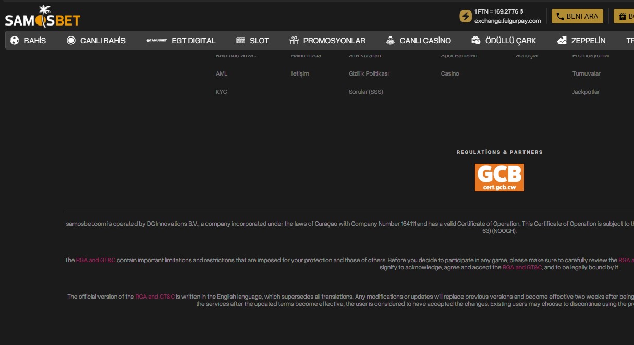Open the Jackpotlar footer link
This screenshot has height=345, width=634.
tap(586, 92)
